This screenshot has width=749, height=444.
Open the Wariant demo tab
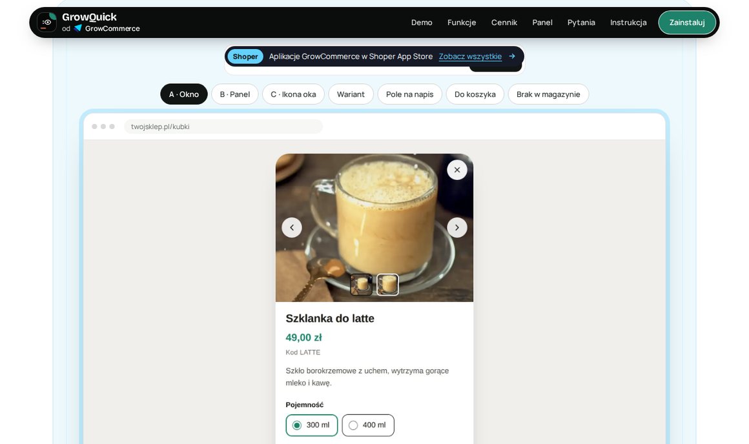[351, 94]
